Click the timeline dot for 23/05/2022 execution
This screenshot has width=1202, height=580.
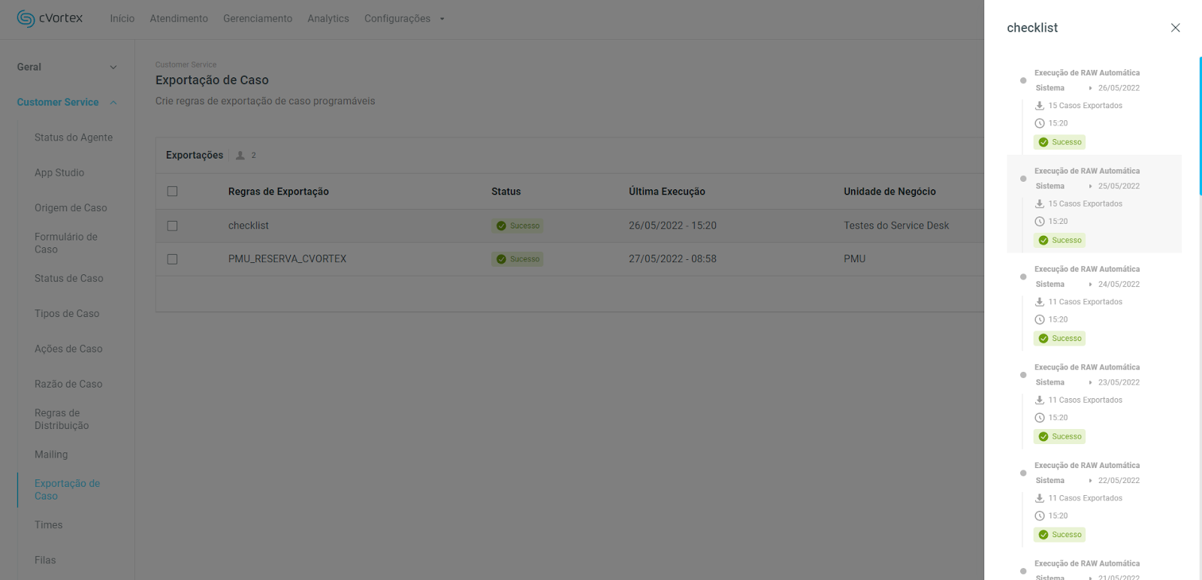point(1023,375)
